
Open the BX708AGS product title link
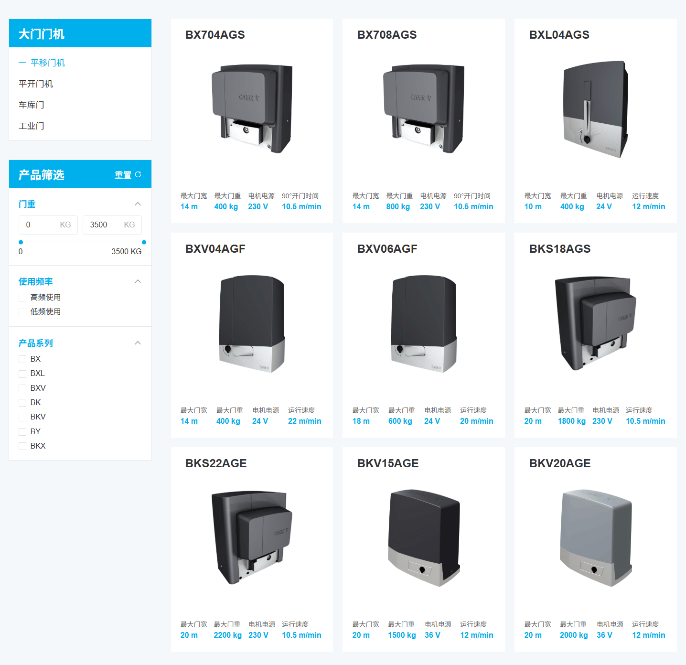click(387, 35)
